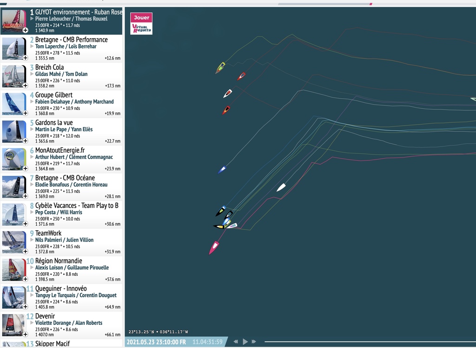Open the Devenir boat thumbnail

click(14, 325)
